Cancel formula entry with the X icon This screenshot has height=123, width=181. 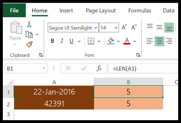(68, 69)
